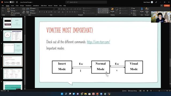Viewport: 171px width, 96px height.
Task: Start slide show from status bar icon
Action: 151,91
